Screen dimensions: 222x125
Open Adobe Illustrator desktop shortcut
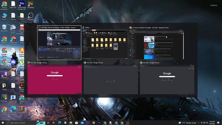point(22,87)
